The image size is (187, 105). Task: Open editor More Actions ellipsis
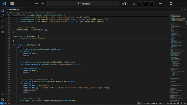tap(185, 10)
